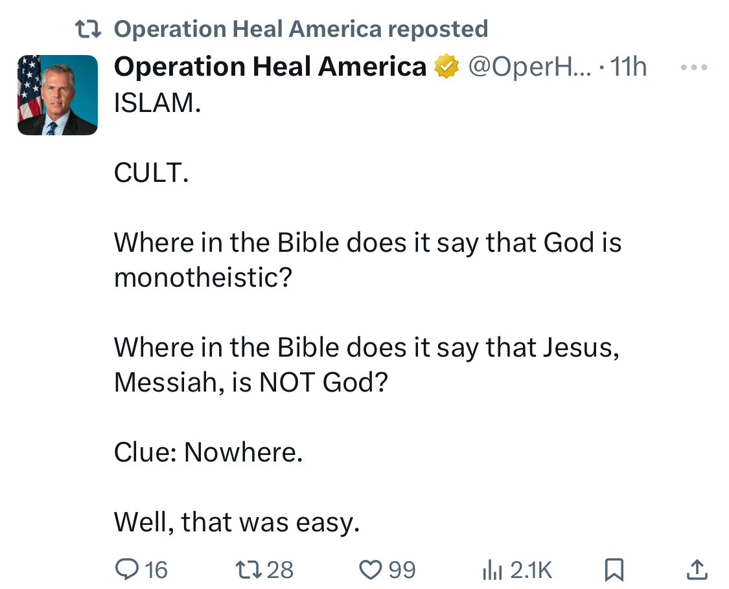Tap the share upload arrow icon

click(x=696, y=570)
